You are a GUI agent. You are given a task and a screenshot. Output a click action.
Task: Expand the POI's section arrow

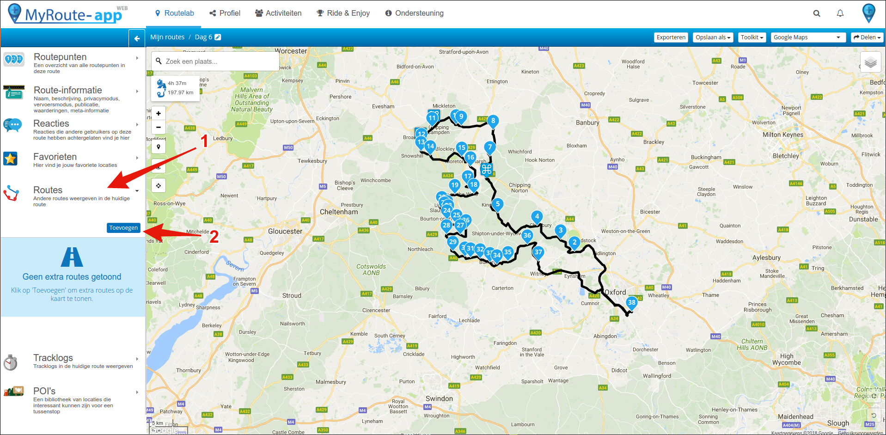click(x=137, y=392)
